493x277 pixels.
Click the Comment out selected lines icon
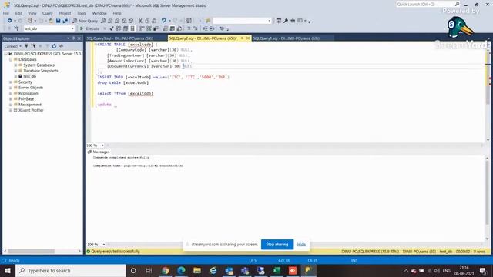(189, 28)
